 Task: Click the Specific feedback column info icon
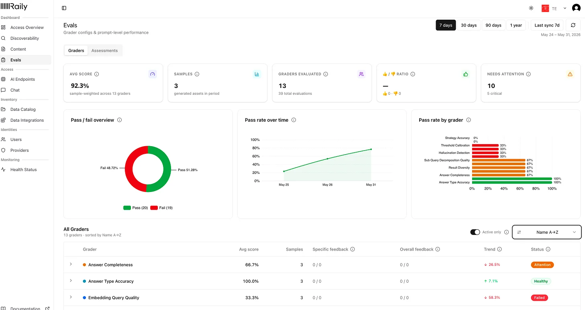[353, 249]
